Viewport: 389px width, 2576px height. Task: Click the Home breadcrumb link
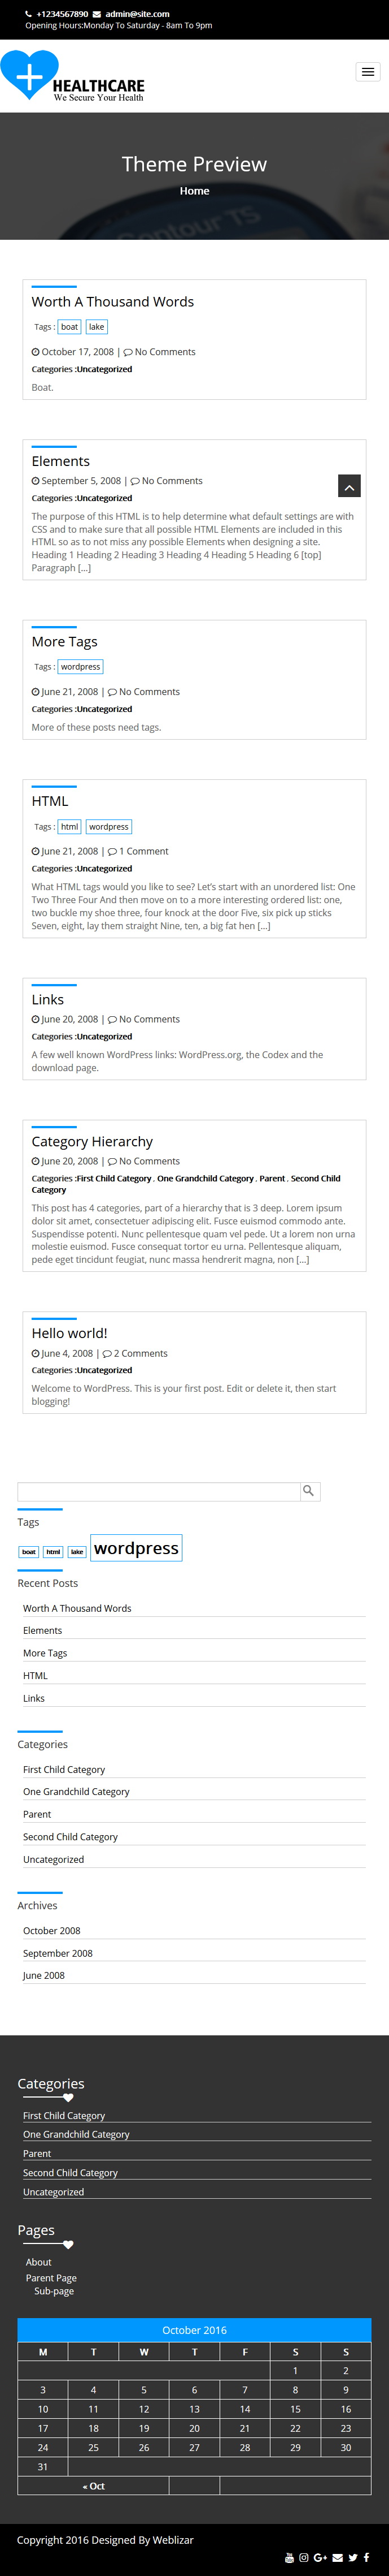coord(194,191)
